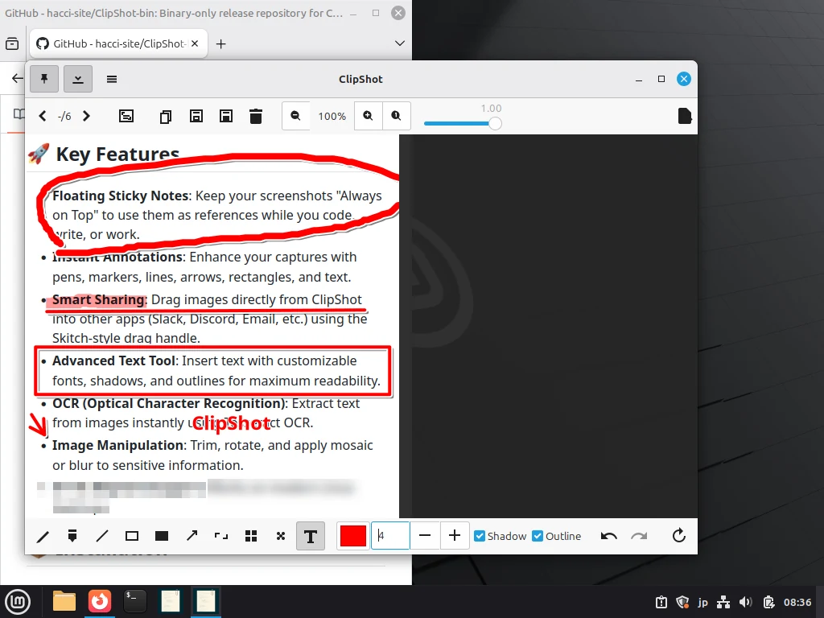The width and height of the screenshot is (824, 618).
Task: Open the shield security tray icon
Action: 682,602
